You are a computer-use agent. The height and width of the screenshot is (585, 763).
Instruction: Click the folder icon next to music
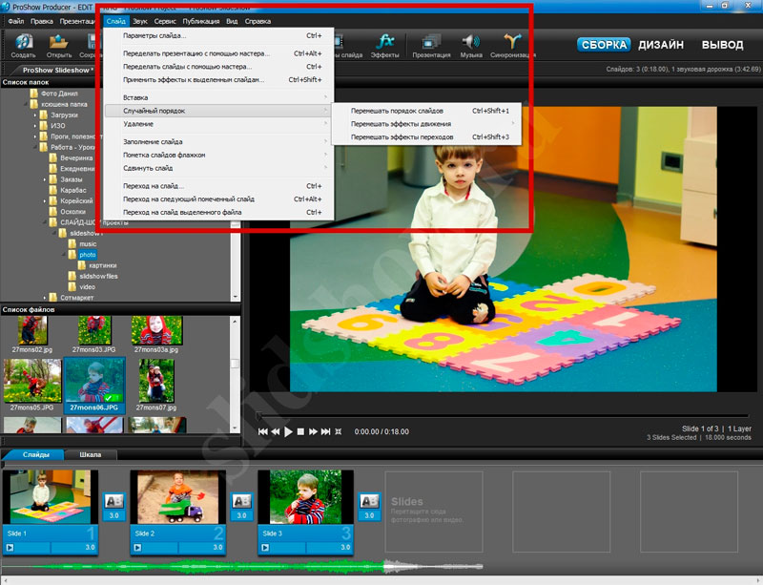pyautogui.click(x=72, y=243)
